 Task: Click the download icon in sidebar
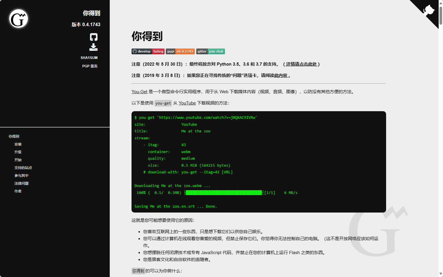pos(93,47)
